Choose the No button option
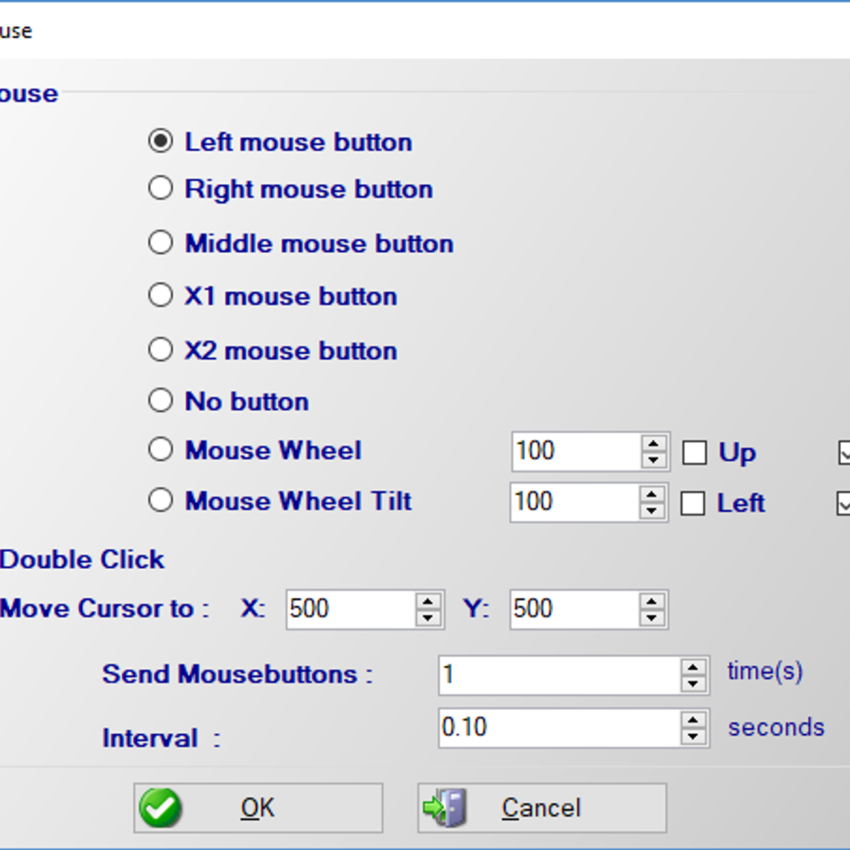The width and height of the screenshot is (850, 850). coord(161,399)
